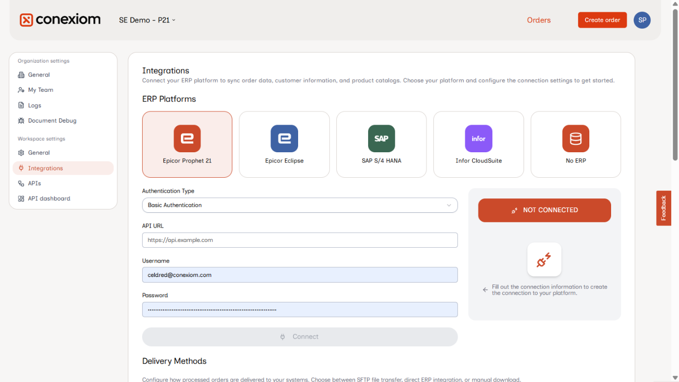The width and height of the screenshot is (679, 382).
Task: Click the APIs icon in sidebar
Action: click(x=21, y=184)
